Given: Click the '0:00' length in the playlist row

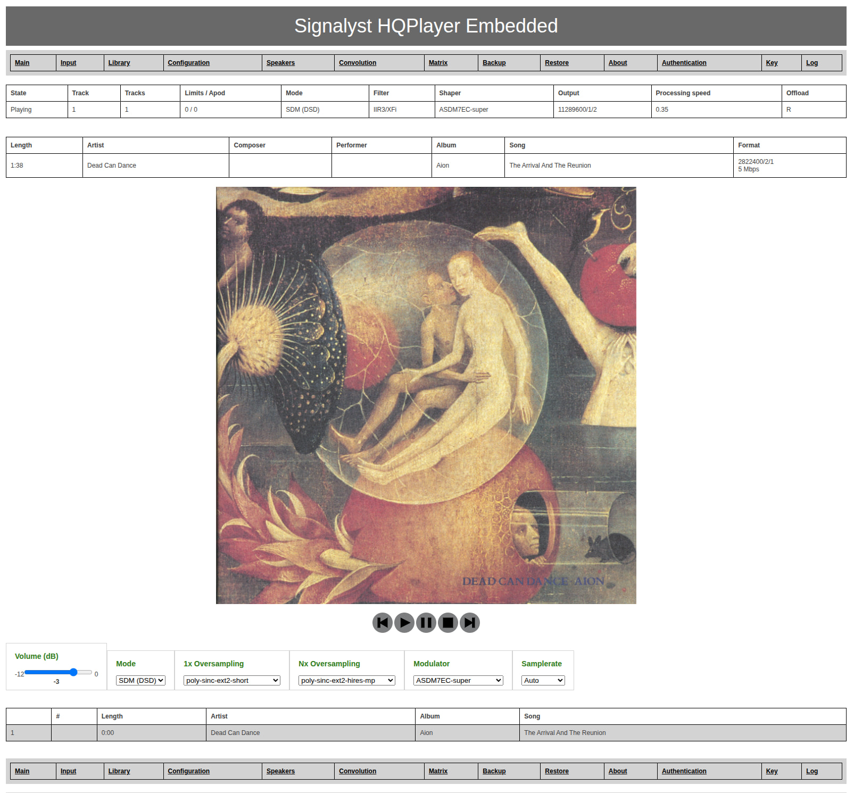Looking at the screenshot, I should 107,733.
